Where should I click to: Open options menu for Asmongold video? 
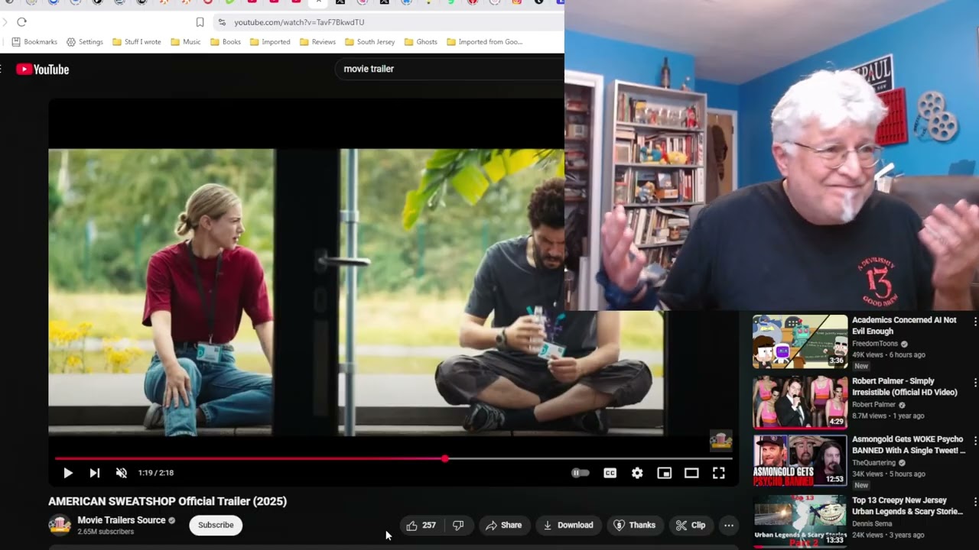pyautogui.click(x=975, y=442)
